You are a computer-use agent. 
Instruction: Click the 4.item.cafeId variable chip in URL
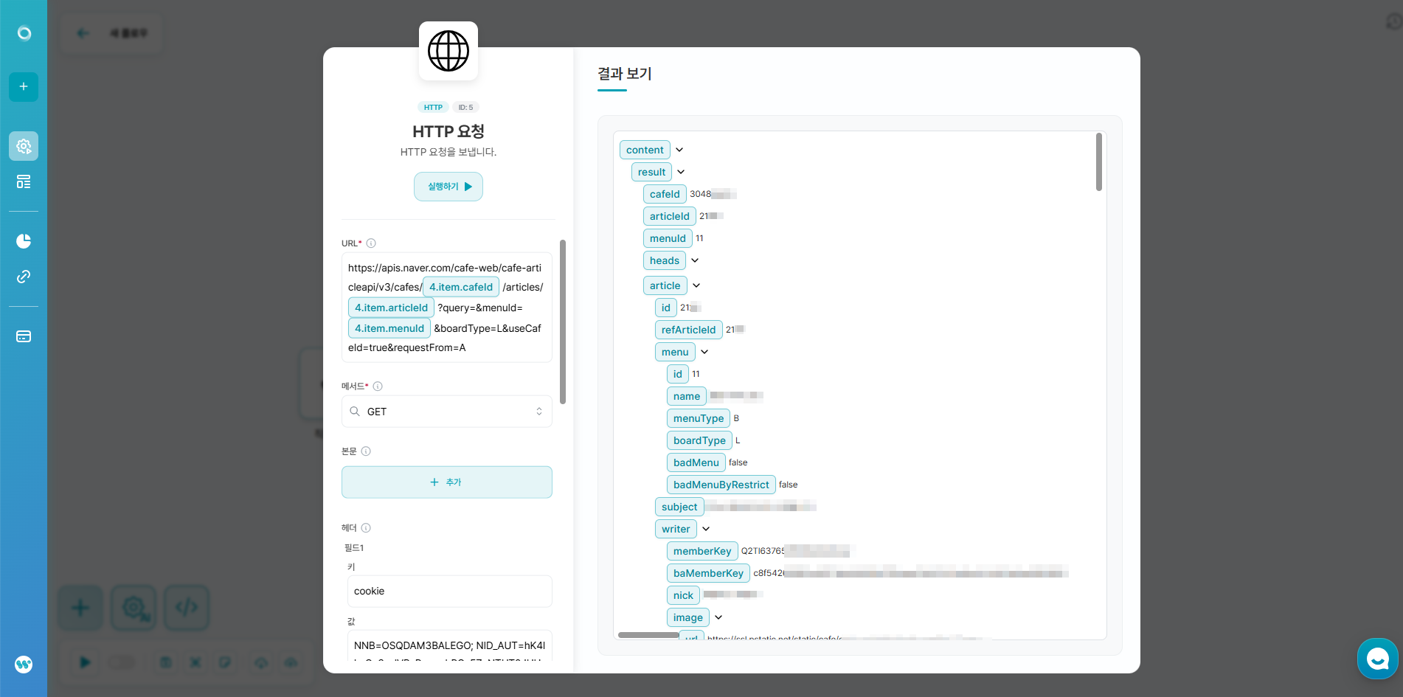(461, 287)
